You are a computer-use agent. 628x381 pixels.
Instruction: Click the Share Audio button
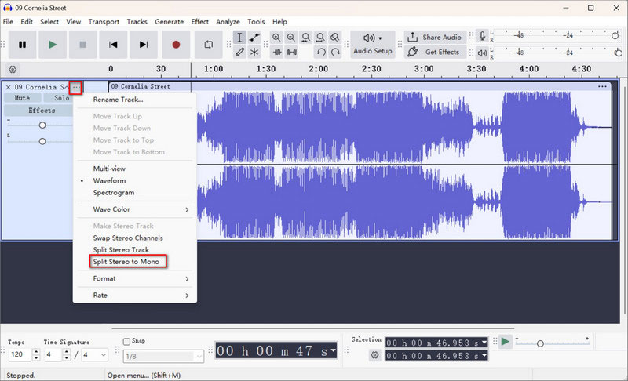click(x=434, y=38)
